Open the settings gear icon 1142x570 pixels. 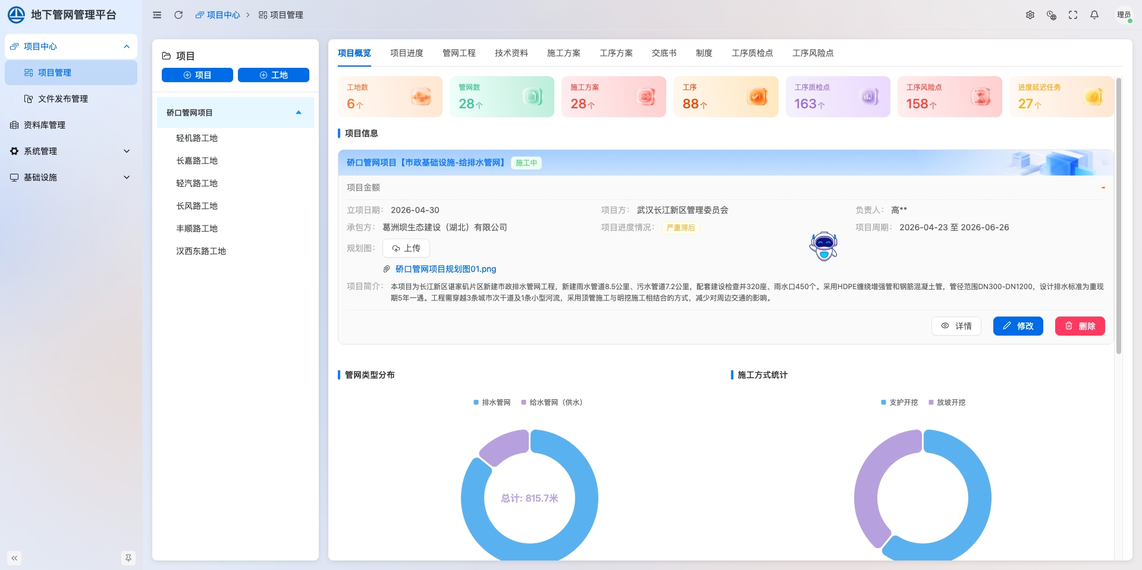click(x=1030, y=15)
